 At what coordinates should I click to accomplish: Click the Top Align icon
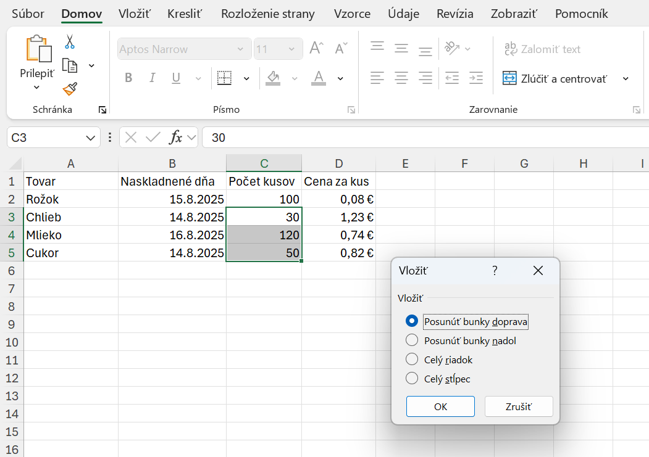point(377,46)
